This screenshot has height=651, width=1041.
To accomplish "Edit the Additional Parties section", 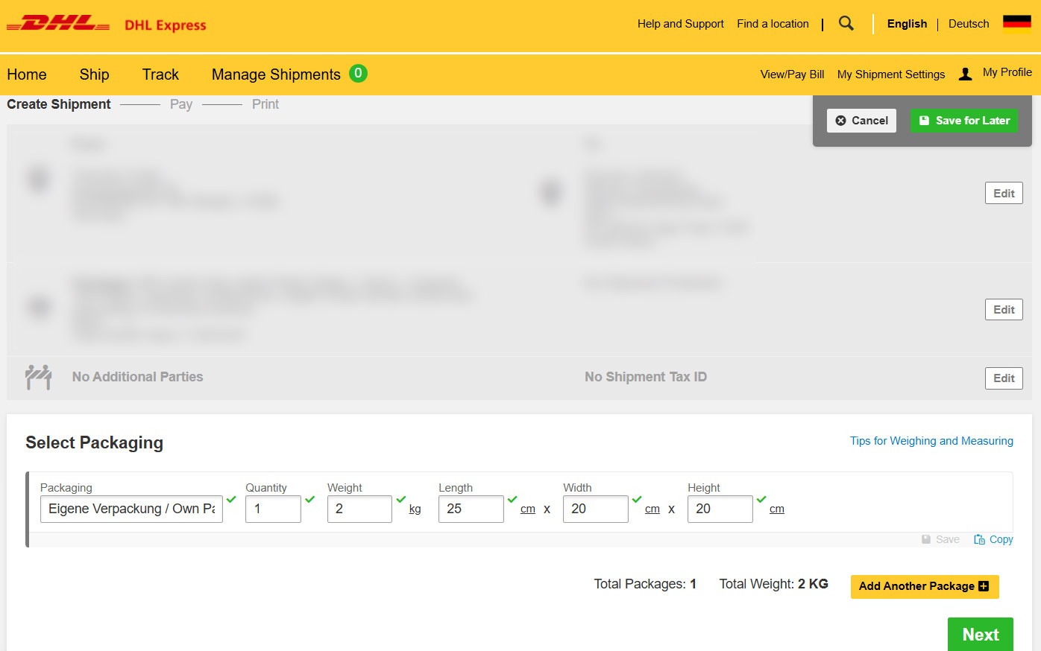I will [x=1004, y=378].
